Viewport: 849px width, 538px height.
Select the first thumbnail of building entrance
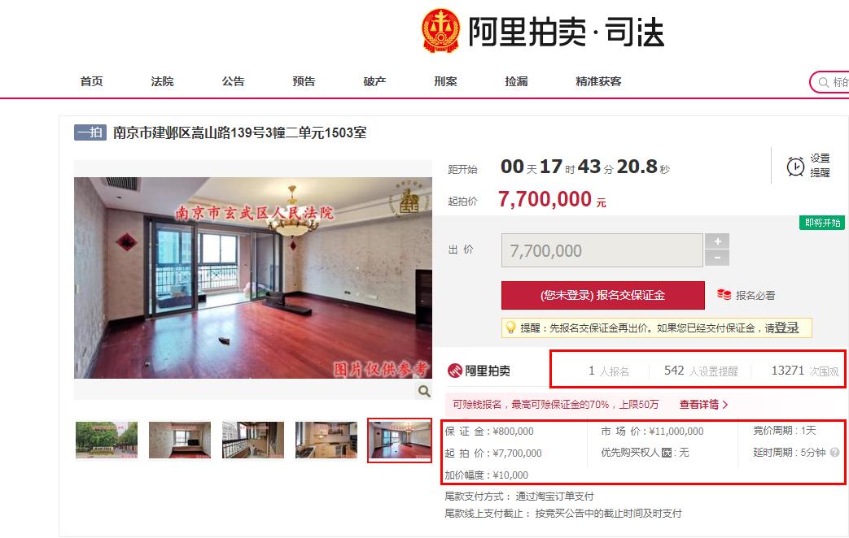106,440
